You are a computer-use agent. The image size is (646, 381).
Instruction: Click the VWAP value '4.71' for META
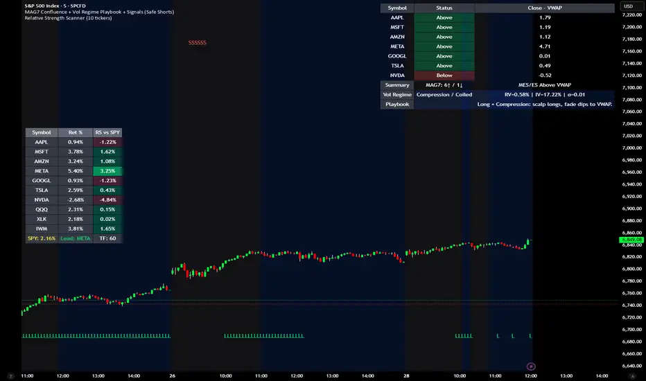point(545,46)
